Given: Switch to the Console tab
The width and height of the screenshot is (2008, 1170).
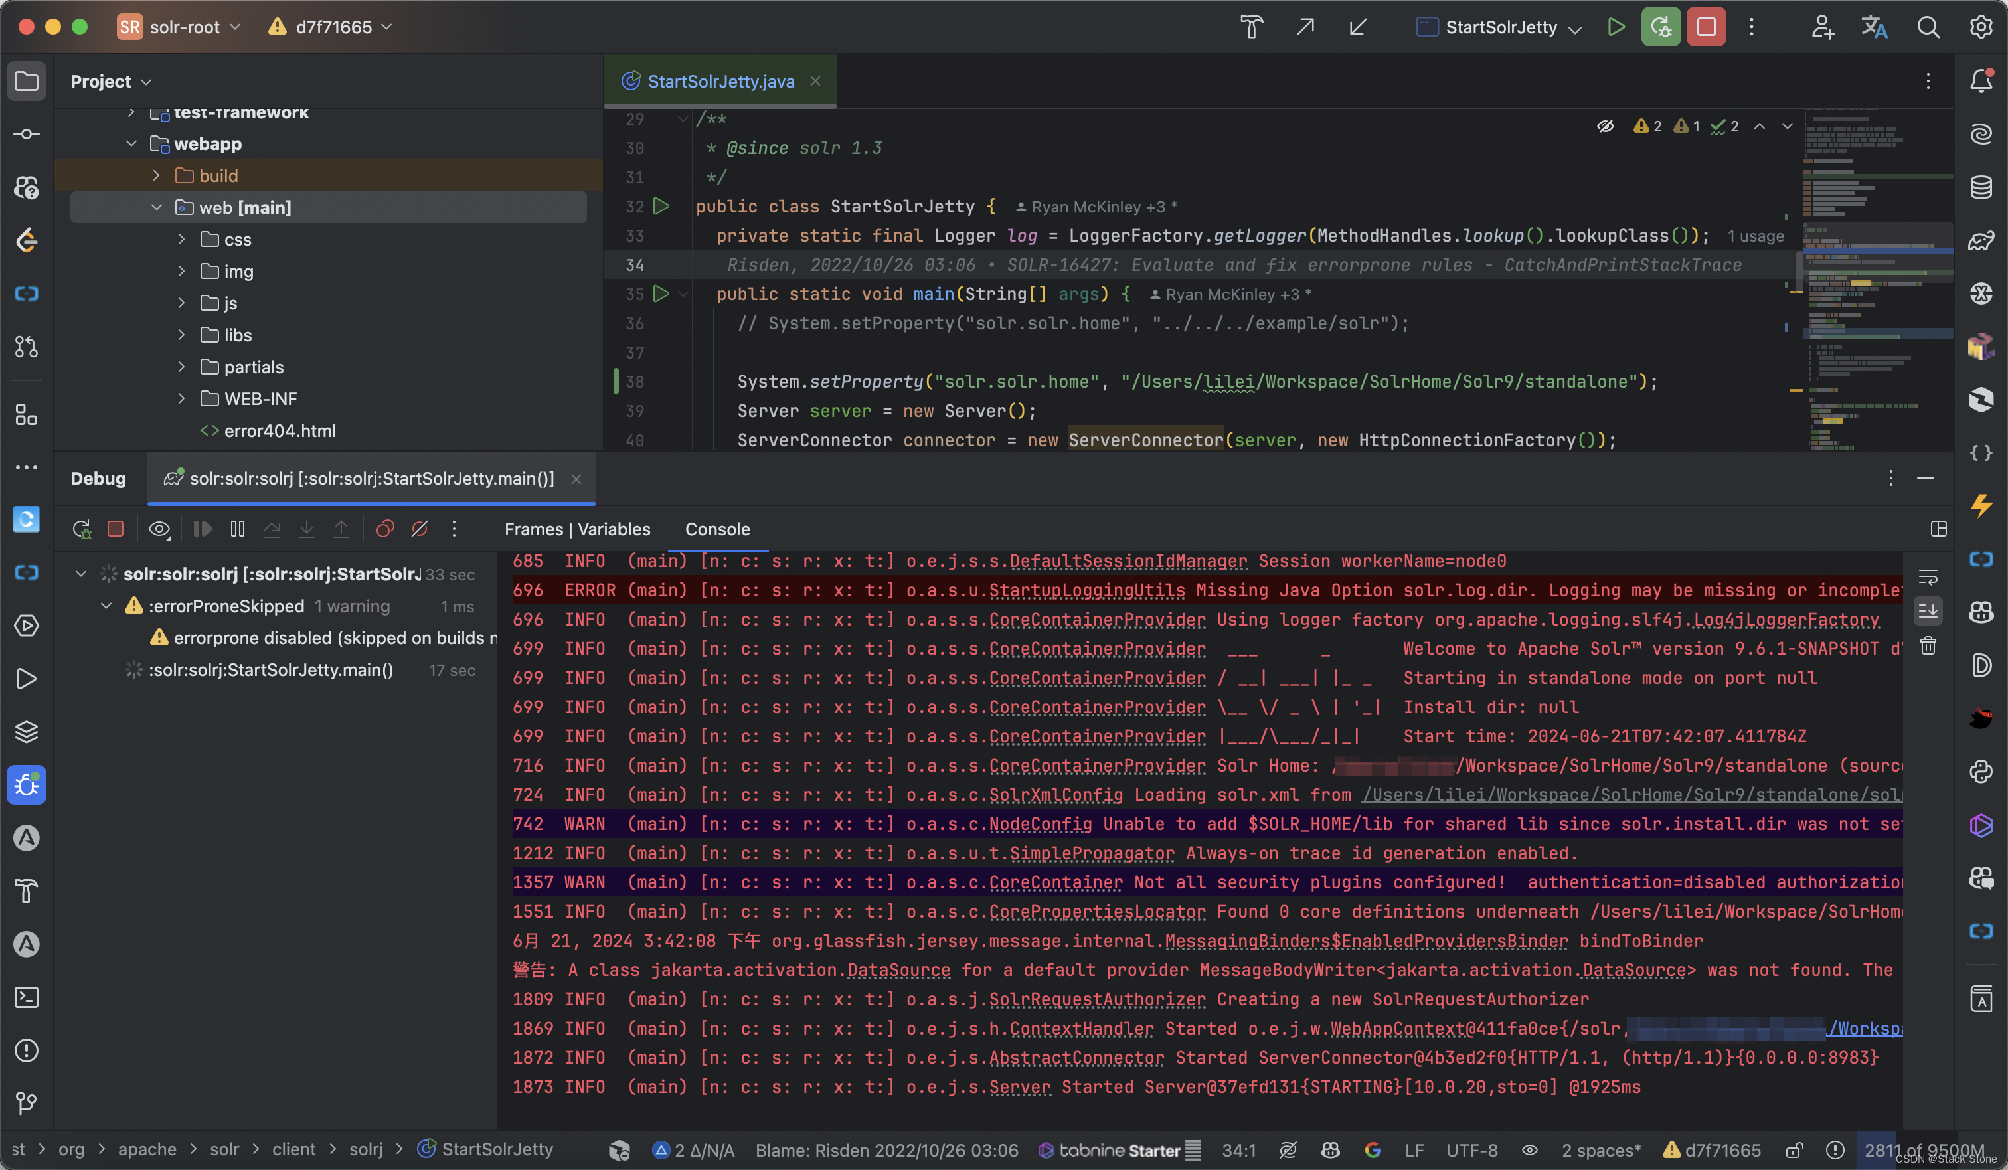Looking at the screenshot, I should click(717, 529).
